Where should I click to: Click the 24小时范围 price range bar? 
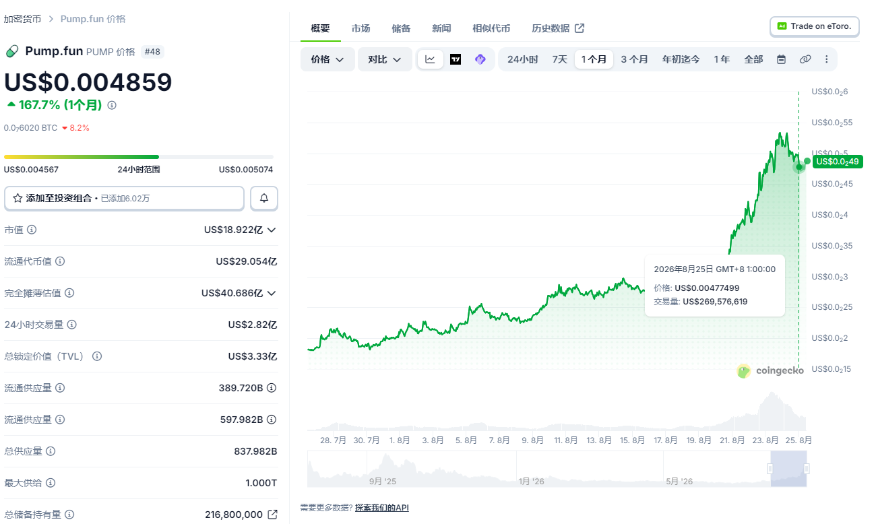tap(139, 157)
